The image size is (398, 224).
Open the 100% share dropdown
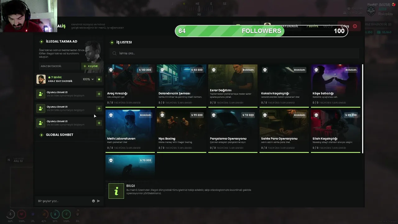coord(88,79)
